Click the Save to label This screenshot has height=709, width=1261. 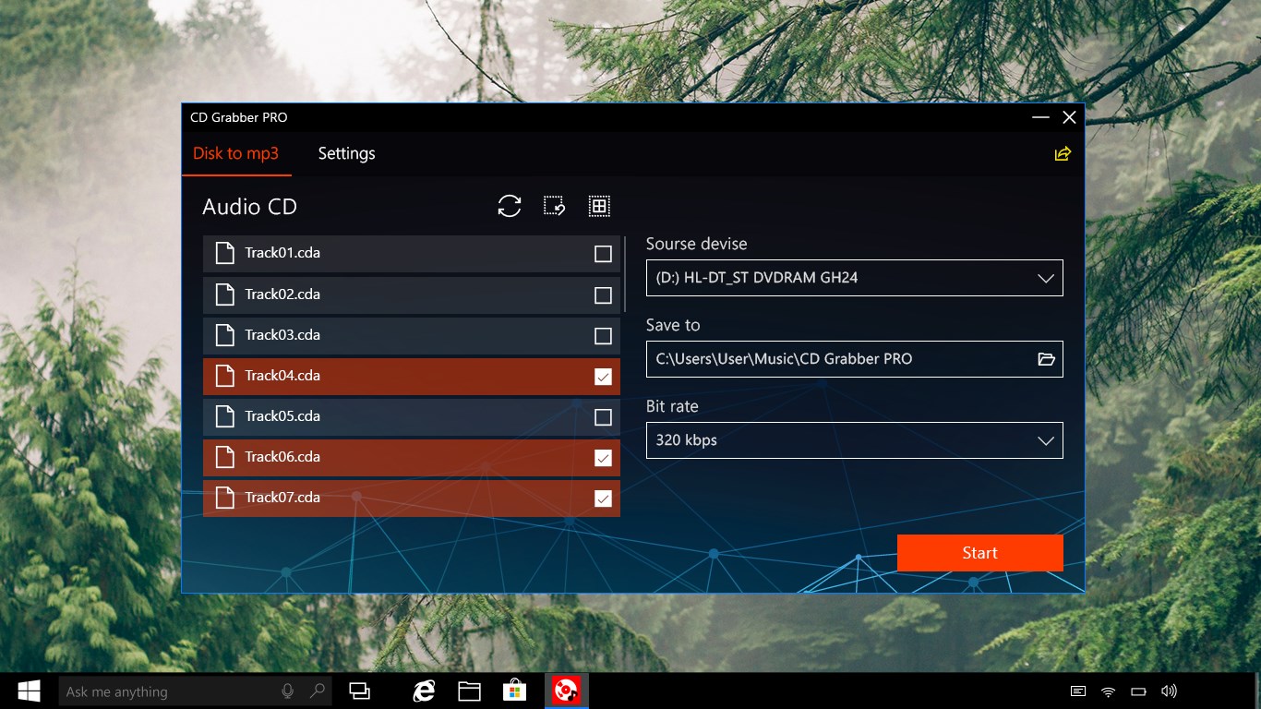[673, 325]
